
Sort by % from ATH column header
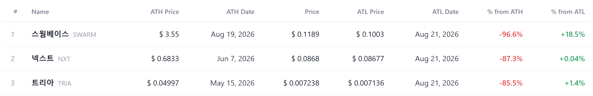(505, 12)
